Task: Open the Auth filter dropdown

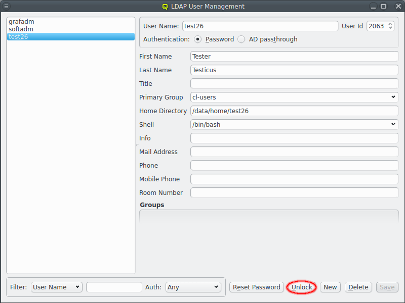Action: point(193,287)
